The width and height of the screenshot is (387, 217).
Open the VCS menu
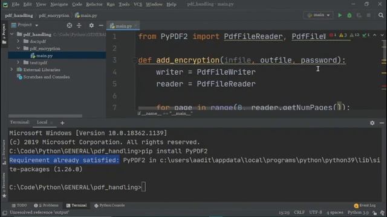point(138,4)
